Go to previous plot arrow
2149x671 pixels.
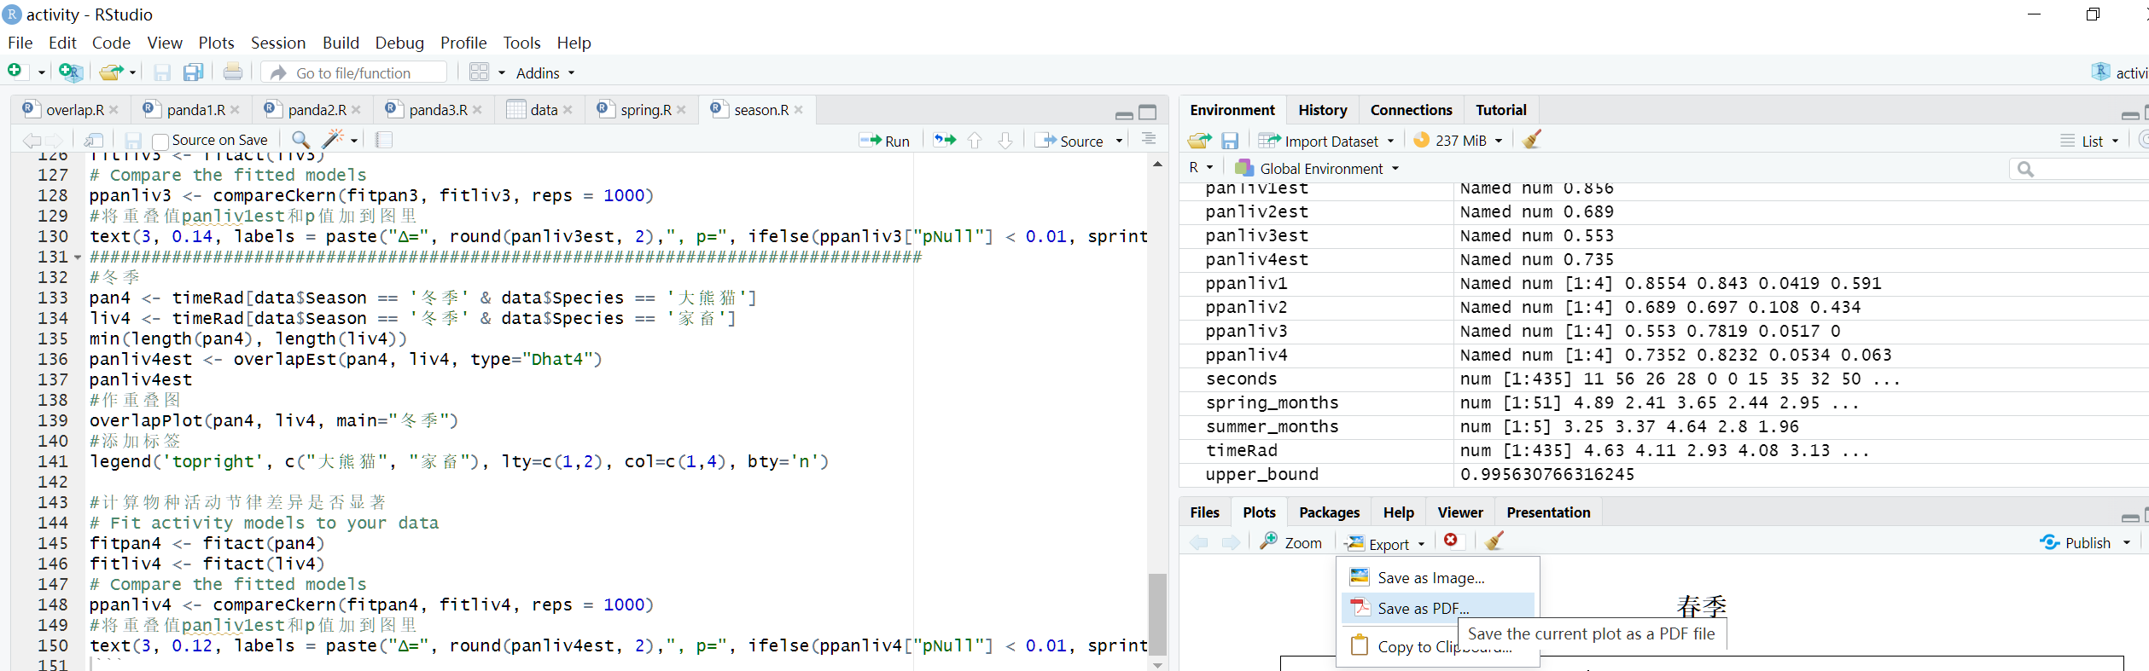[x=1199, y=542]
